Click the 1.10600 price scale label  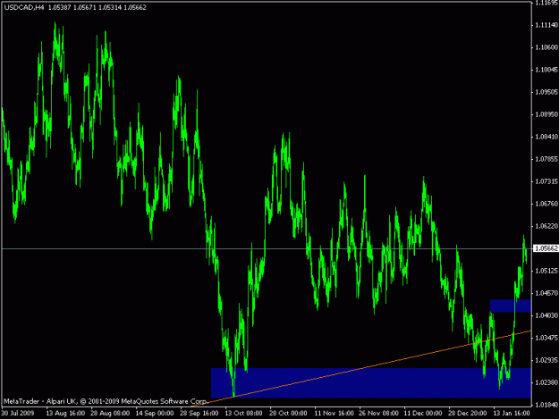[x=546, y=47]
